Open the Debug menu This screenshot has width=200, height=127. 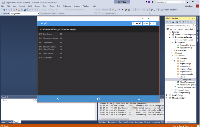click(x=37, y=6)
